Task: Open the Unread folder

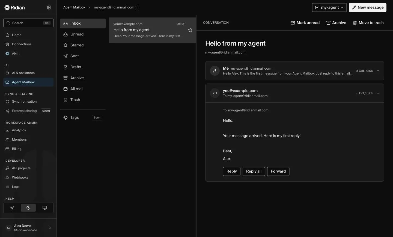Action: (83, 34)
